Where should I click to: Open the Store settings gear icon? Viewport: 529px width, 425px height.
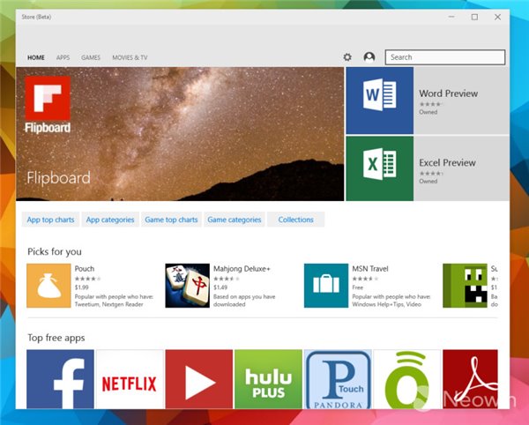347,57
